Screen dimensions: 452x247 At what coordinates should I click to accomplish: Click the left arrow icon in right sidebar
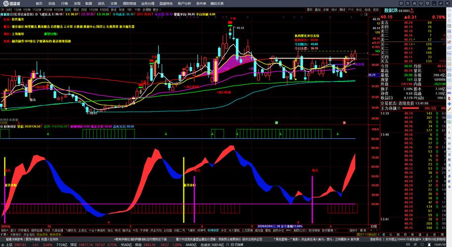click(x=449, y=9)
